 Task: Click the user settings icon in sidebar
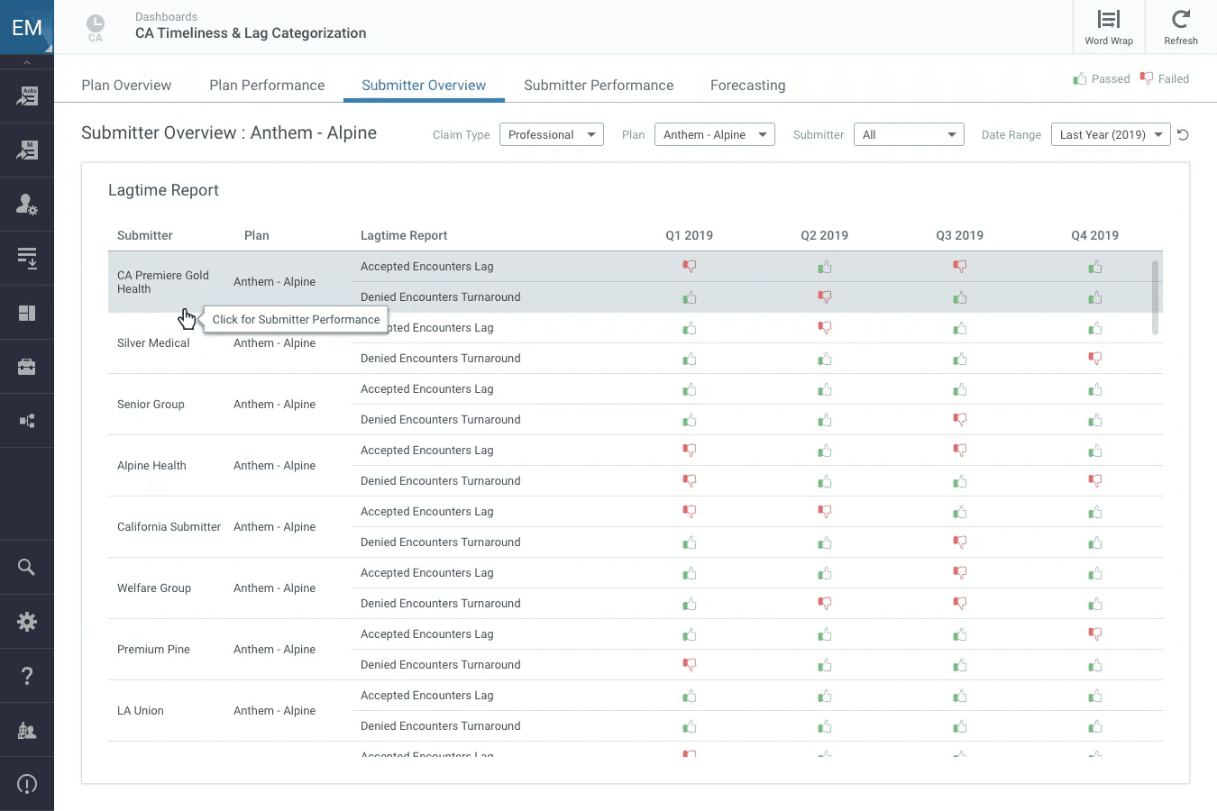coord(27,205)
